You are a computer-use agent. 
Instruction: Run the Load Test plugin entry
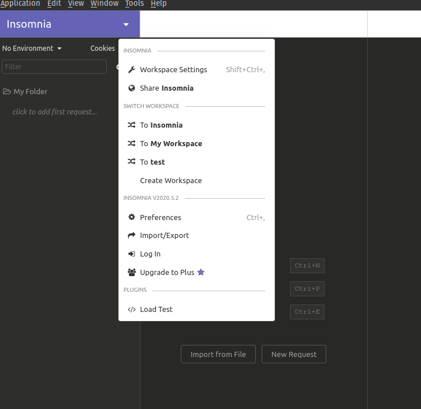[x=196, y=310]
